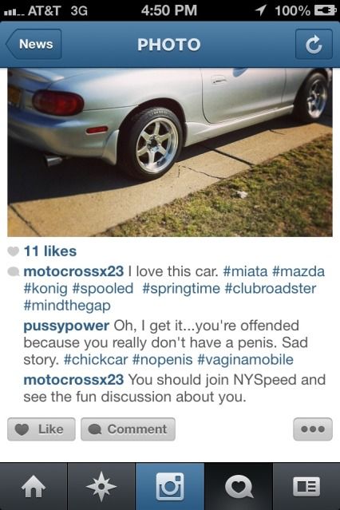Tap the #vaginamobile hashtag

pyautogui.click(x=245, y=360)
